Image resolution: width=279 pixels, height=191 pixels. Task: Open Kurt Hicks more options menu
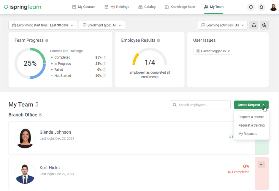[261, 165]
